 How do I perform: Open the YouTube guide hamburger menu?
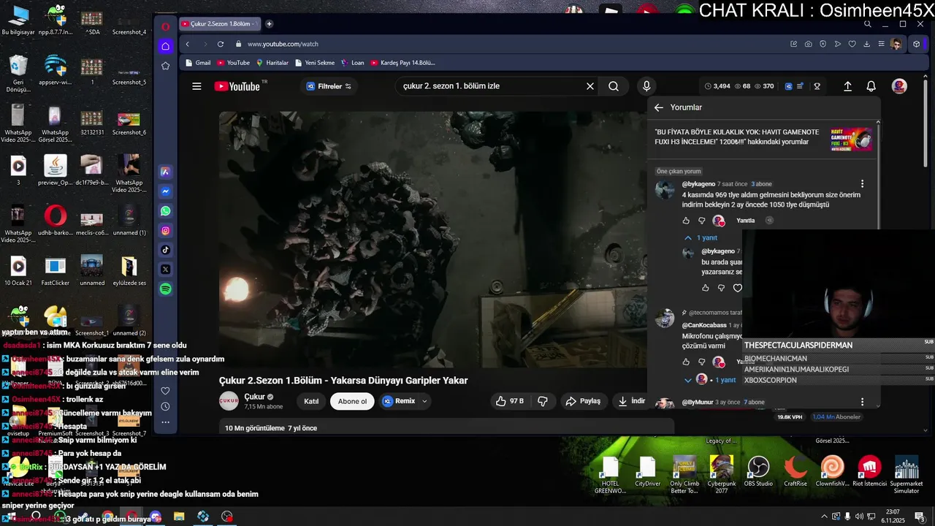(x=196, y=86)
